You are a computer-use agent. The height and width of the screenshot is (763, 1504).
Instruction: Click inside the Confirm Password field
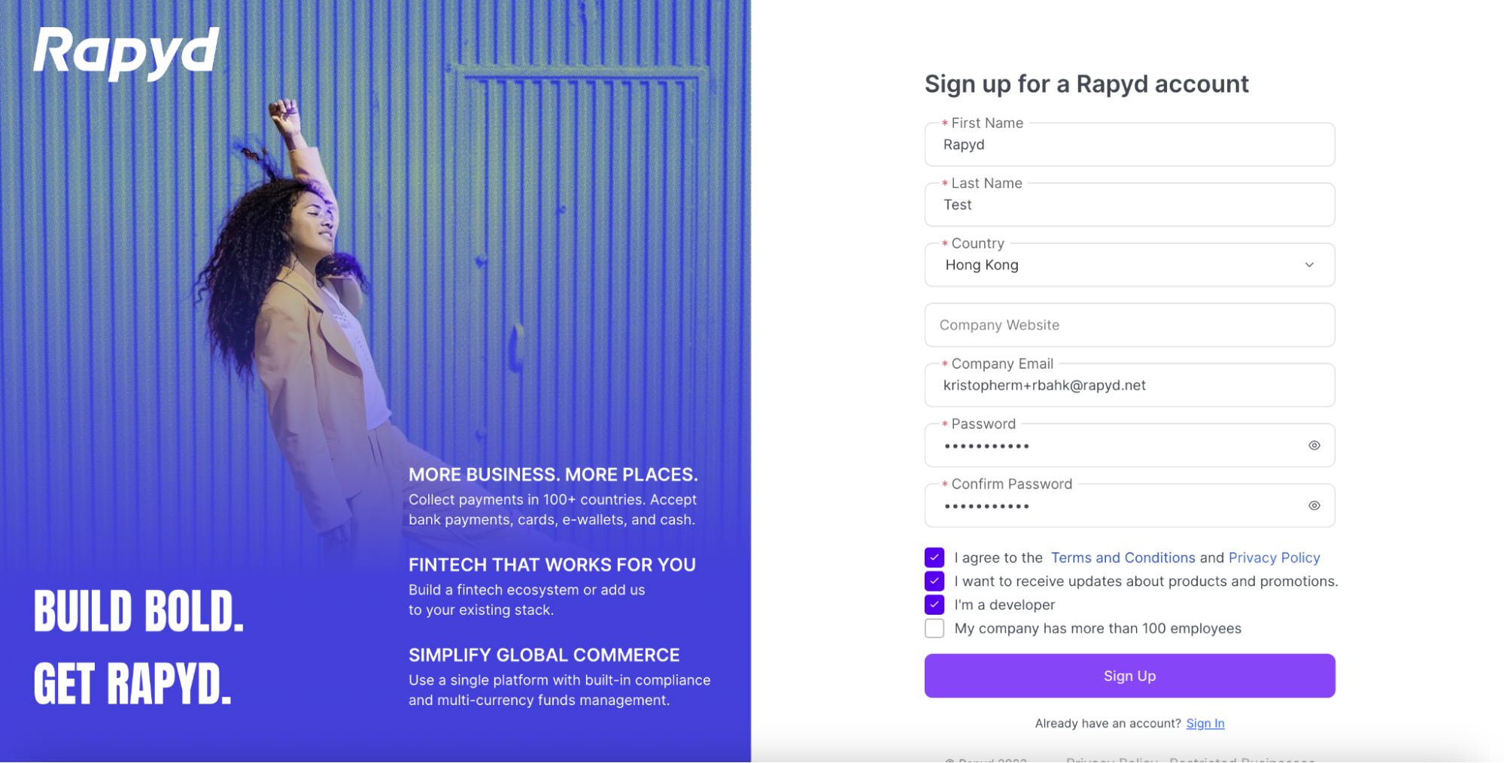[x=1114, y=506]
